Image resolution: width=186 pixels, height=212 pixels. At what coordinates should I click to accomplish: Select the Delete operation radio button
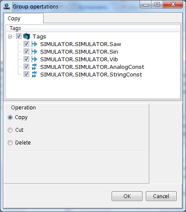pyautogui.click(x=10, y=143)
